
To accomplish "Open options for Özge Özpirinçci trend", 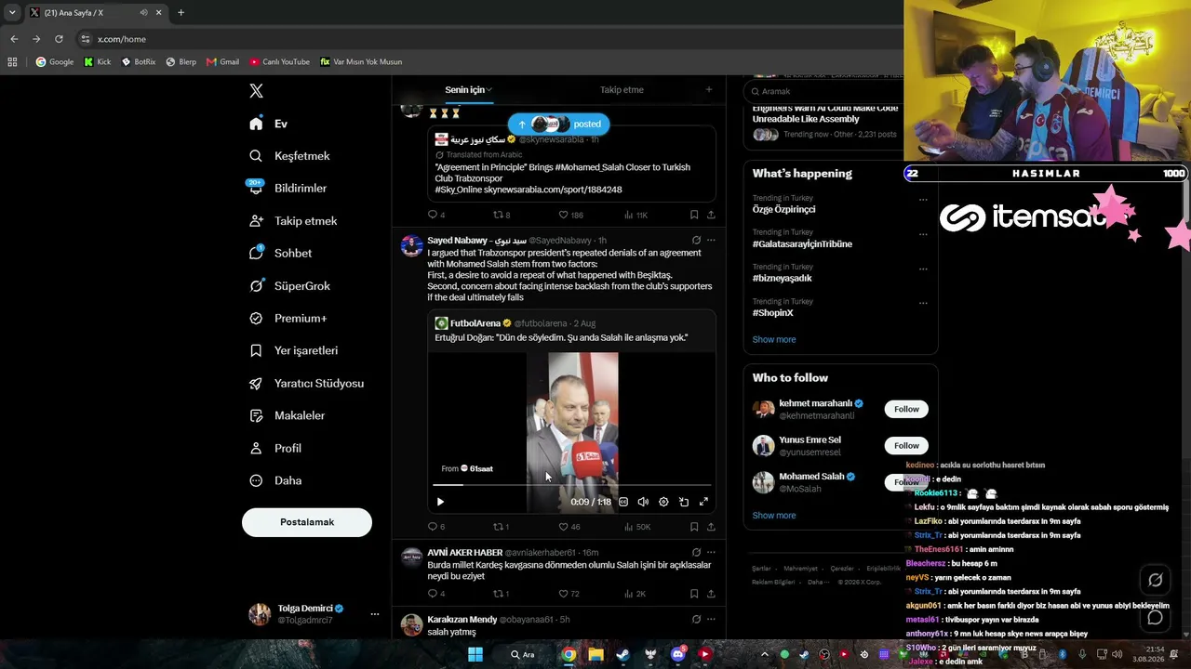I will 923,200.
